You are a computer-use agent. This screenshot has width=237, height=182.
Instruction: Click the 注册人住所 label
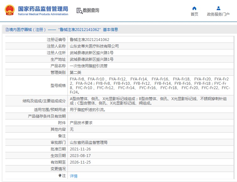(56, 53)
